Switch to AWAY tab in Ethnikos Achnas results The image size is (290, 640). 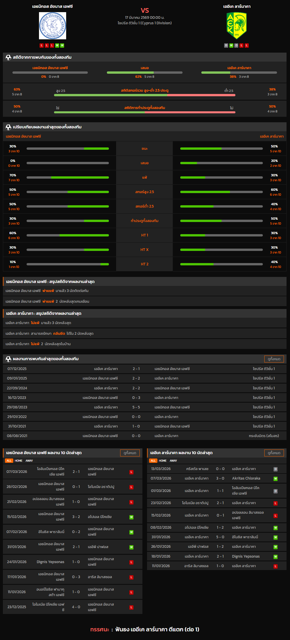point(29,461)
